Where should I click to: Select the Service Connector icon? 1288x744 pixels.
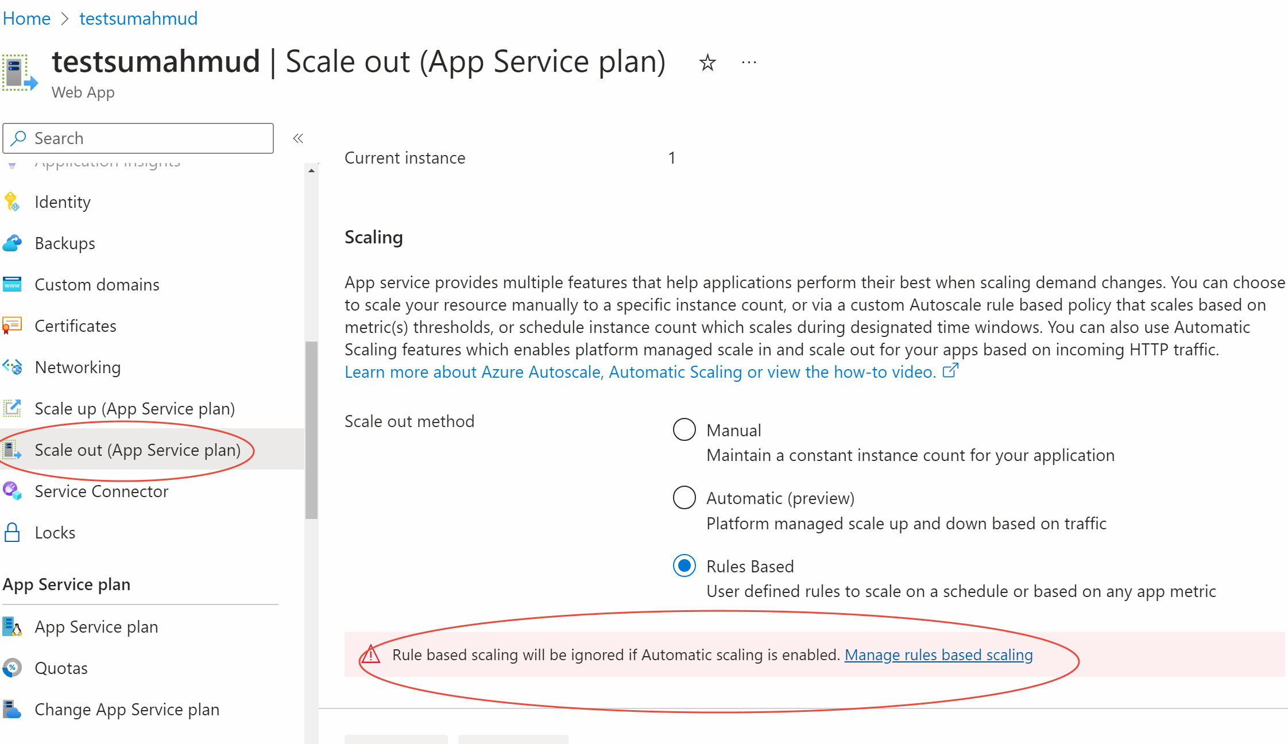12,491
